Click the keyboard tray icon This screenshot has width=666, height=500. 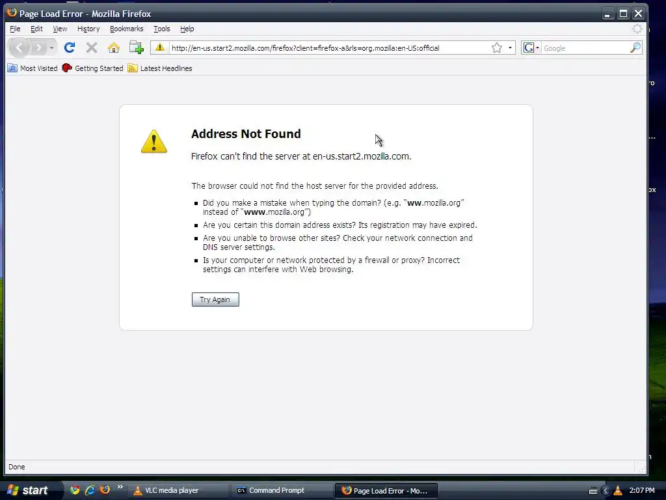pyautogui.click(x=593, y=491)
